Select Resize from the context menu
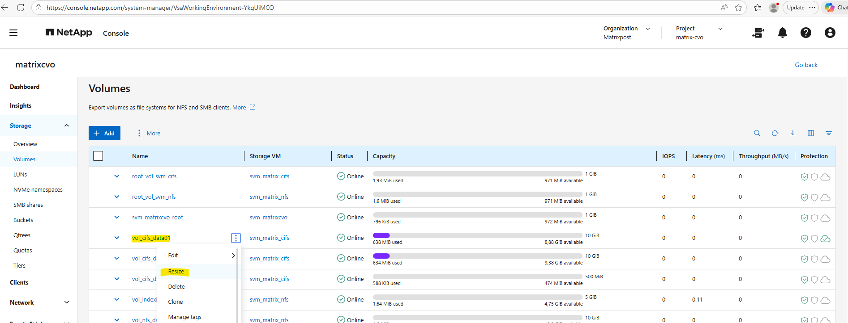848x323 pixels. (x=176, y=272)
